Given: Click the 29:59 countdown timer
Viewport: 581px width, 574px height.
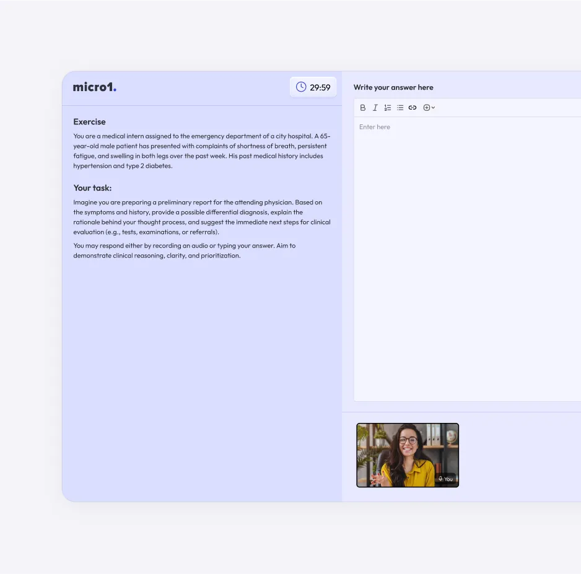Looking at the screenshot, I should coord(313,87).
